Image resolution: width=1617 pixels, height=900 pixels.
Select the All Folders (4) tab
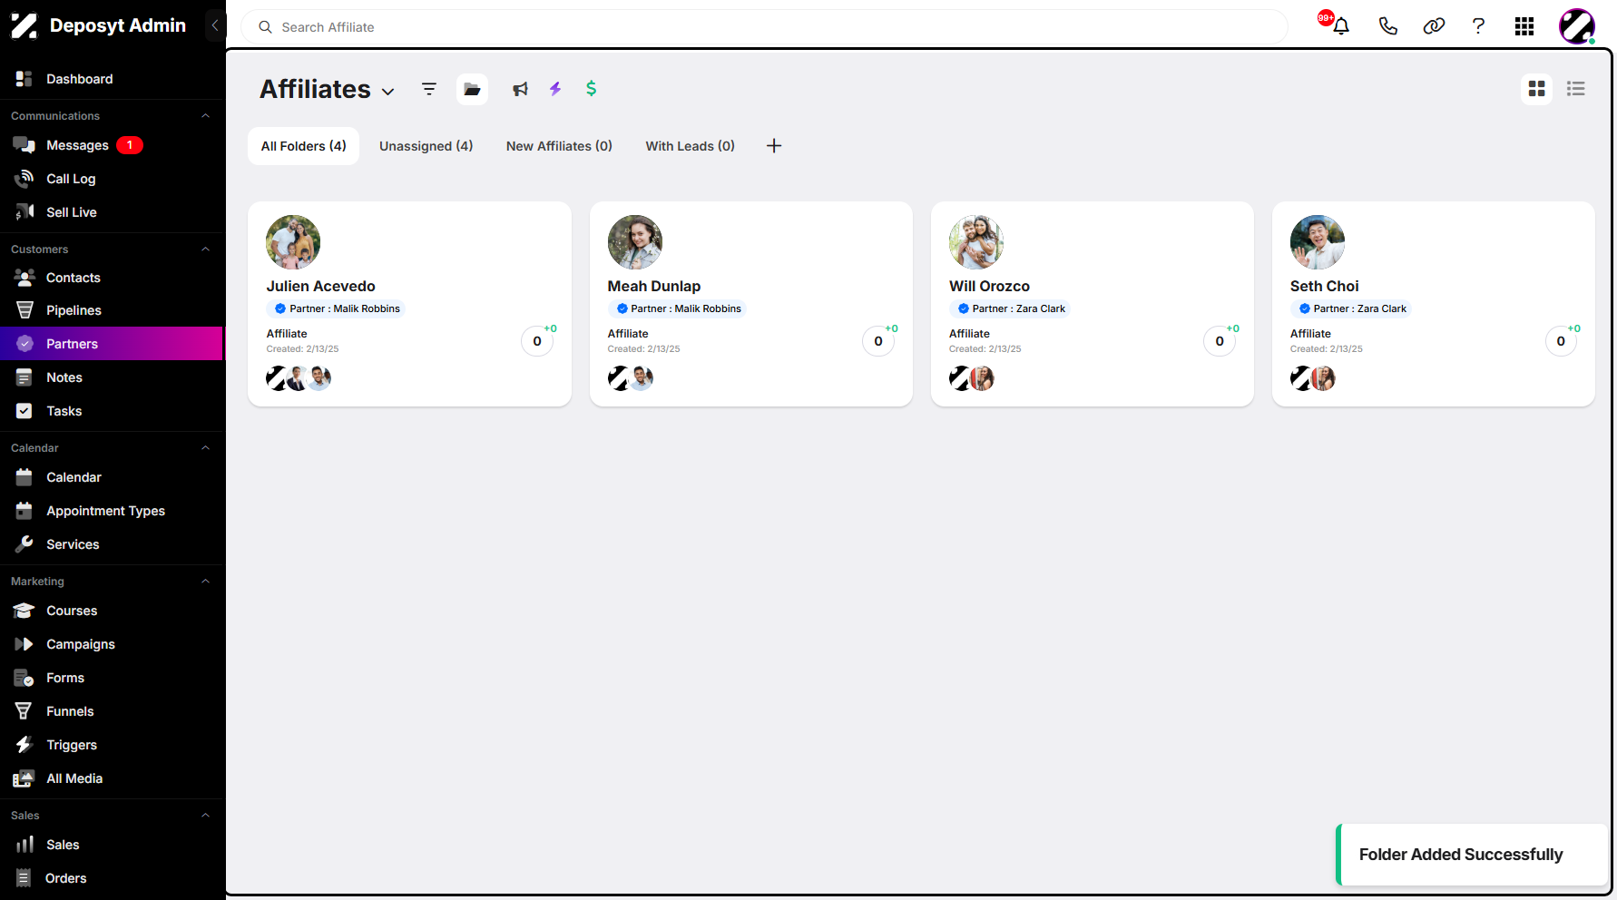click(303, 146)
